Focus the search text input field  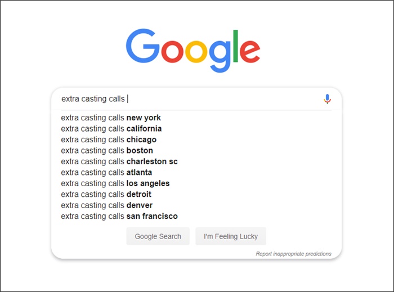click(x=191, y=99)
